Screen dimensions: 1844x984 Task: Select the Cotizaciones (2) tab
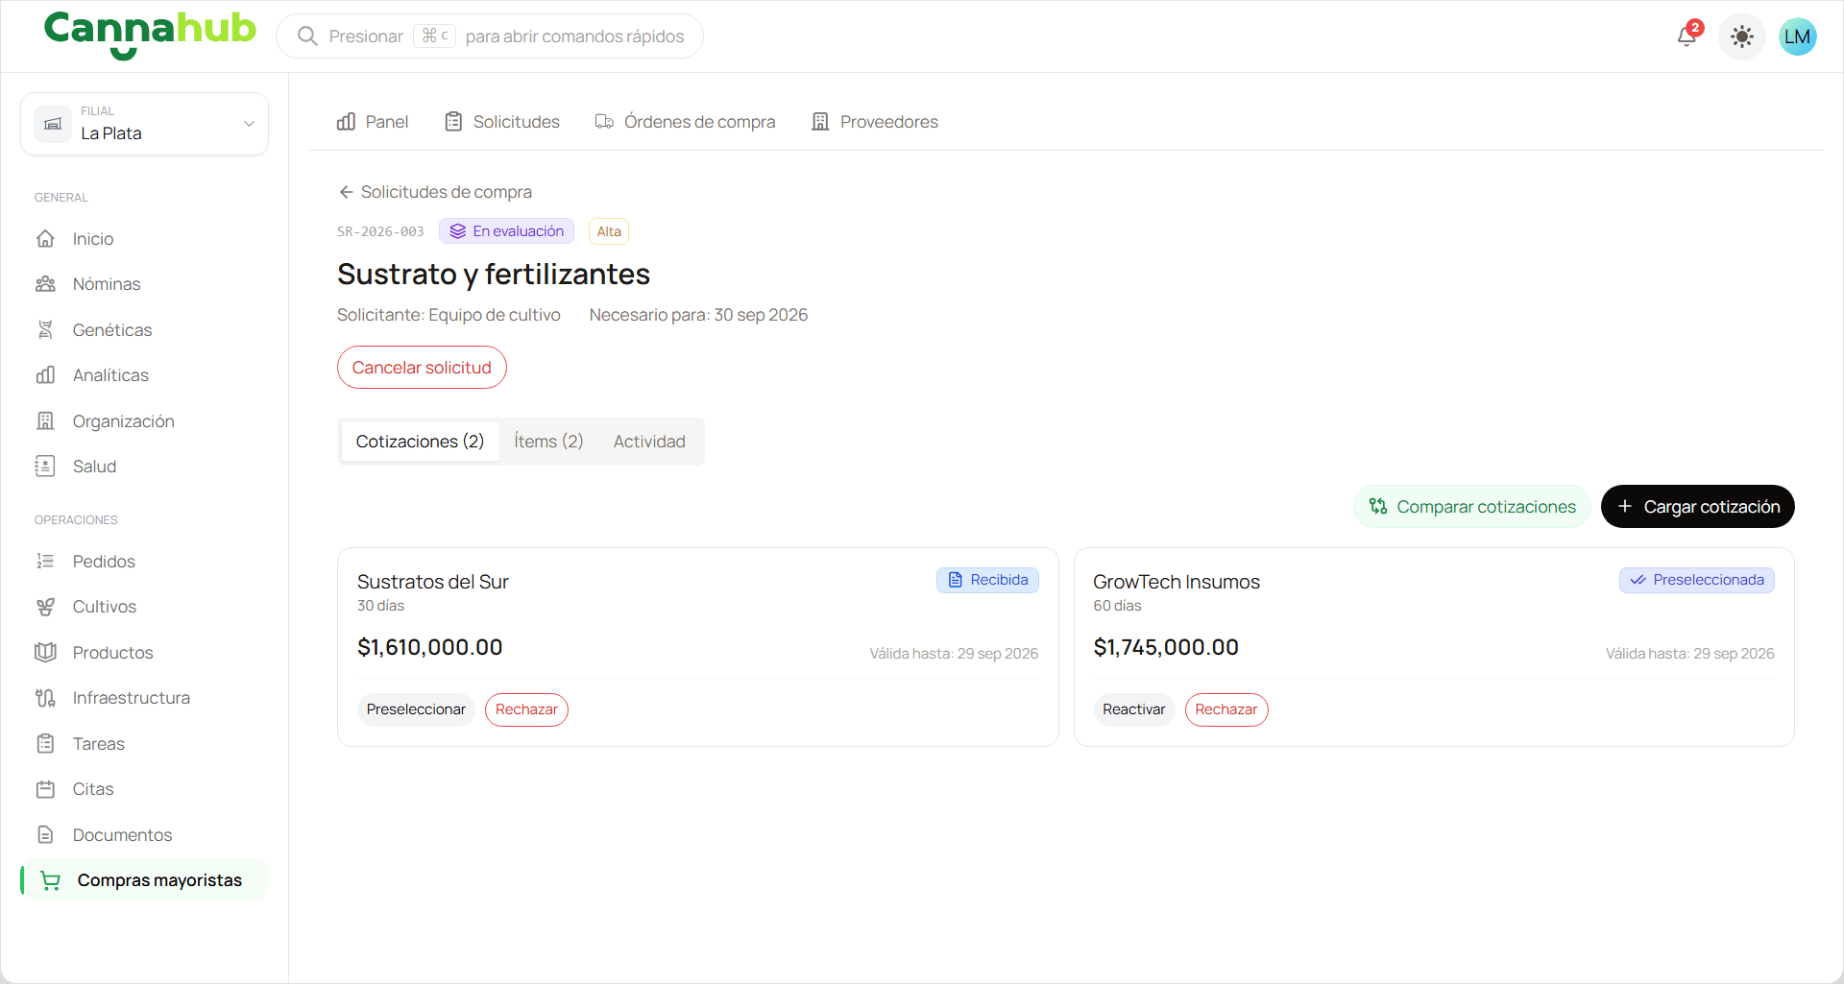coord(420,442)
